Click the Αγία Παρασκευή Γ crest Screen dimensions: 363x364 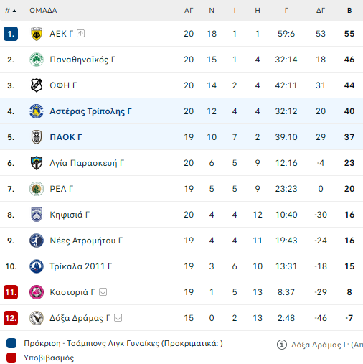click(37, 163)
